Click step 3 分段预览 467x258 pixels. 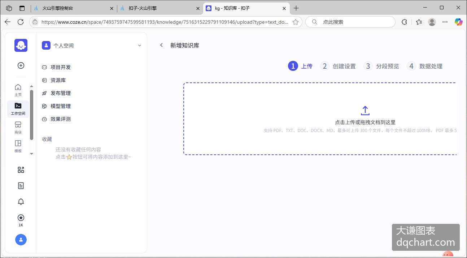[381, 66]
